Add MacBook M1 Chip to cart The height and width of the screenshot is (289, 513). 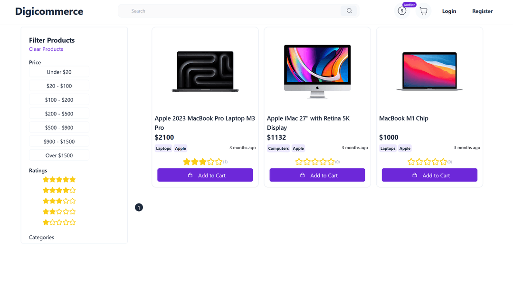[429, 175]
